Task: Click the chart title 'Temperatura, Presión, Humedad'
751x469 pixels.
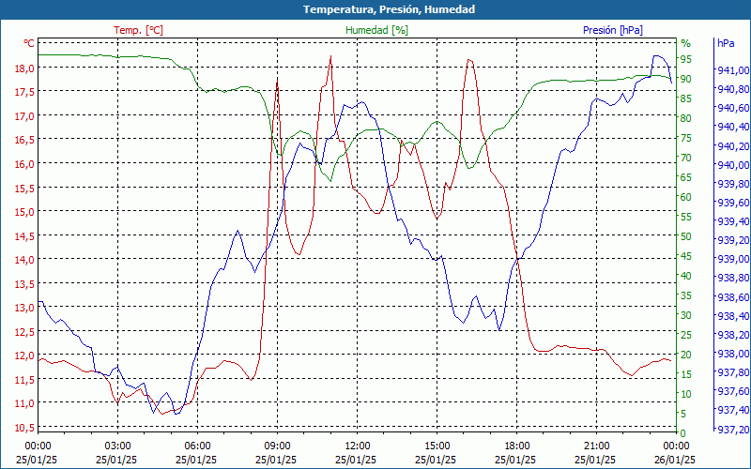Action: point(389,9)
